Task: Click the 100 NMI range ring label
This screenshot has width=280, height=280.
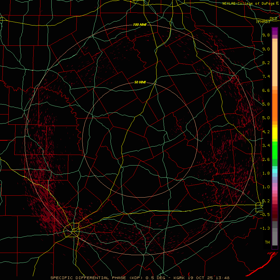Action: tap(140, 25)
